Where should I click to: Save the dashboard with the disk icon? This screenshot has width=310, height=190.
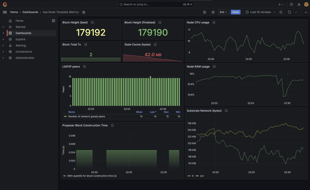click(205, 12)
